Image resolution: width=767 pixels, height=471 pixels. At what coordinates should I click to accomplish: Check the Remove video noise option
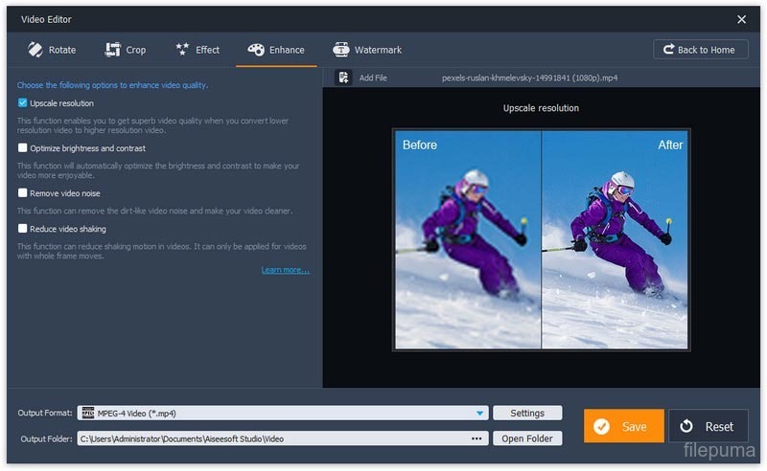click(x=22, y=193)
